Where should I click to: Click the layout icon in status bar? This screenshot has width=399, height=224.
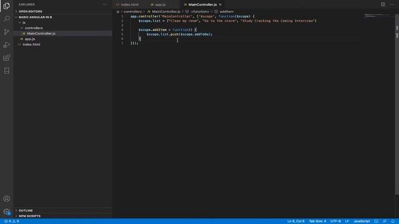point(377,222)
